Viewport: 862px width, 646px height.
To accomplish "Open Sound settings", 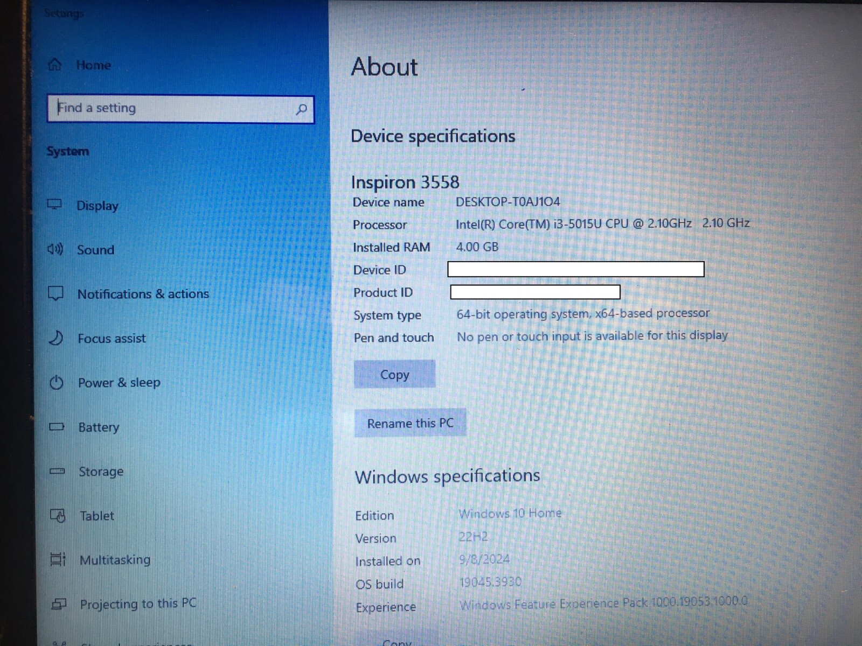I will 95,250.
